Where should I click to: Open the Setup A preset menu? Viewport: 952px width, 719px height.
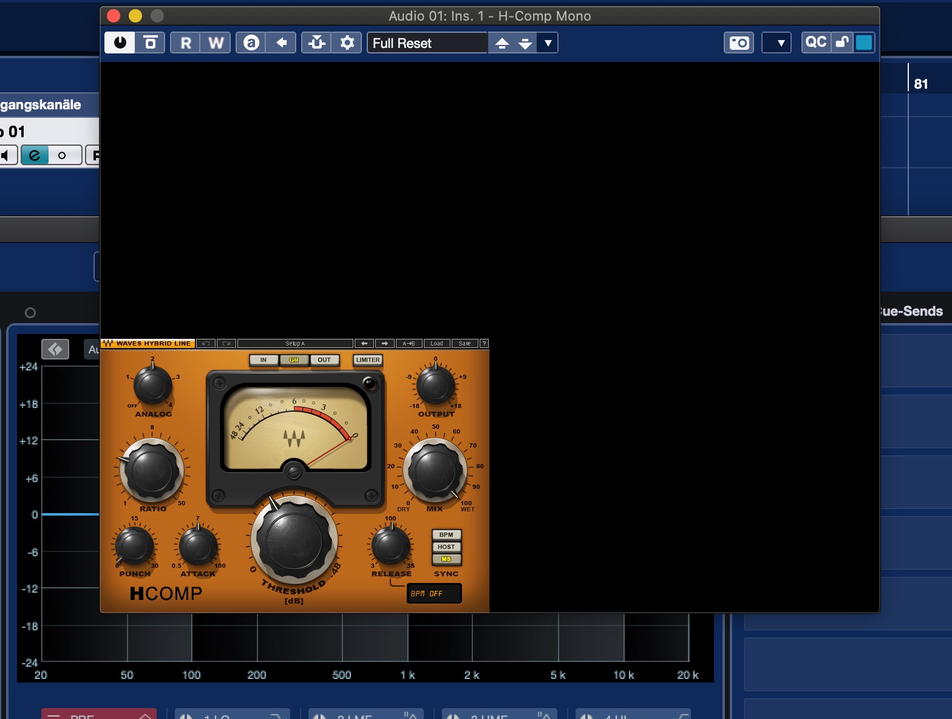coord(295,344)
